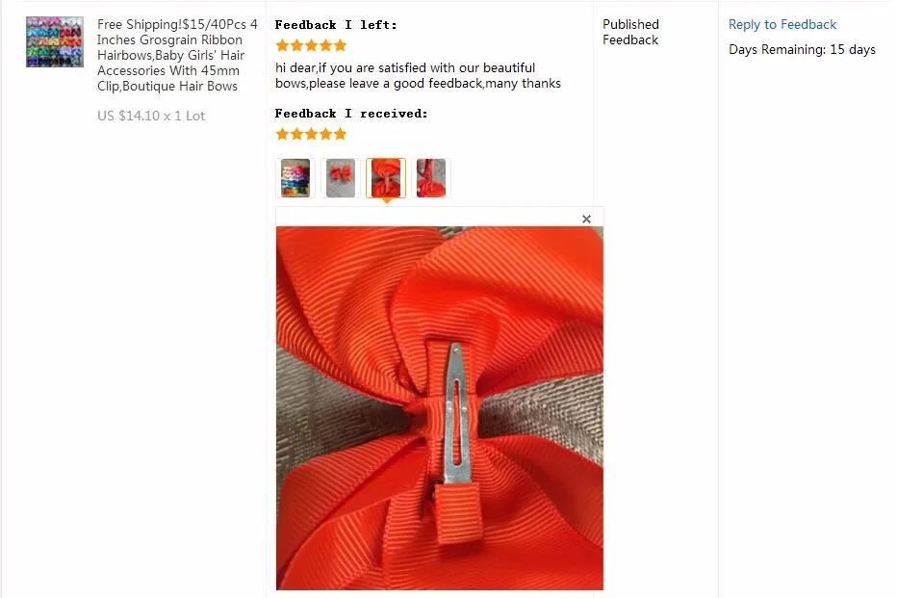Click the last star under Feedback I received
The height and width of the screenshot is (598, 897).
341,134
